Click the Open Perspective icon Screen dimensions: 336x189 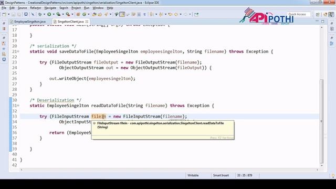[318, 14]
